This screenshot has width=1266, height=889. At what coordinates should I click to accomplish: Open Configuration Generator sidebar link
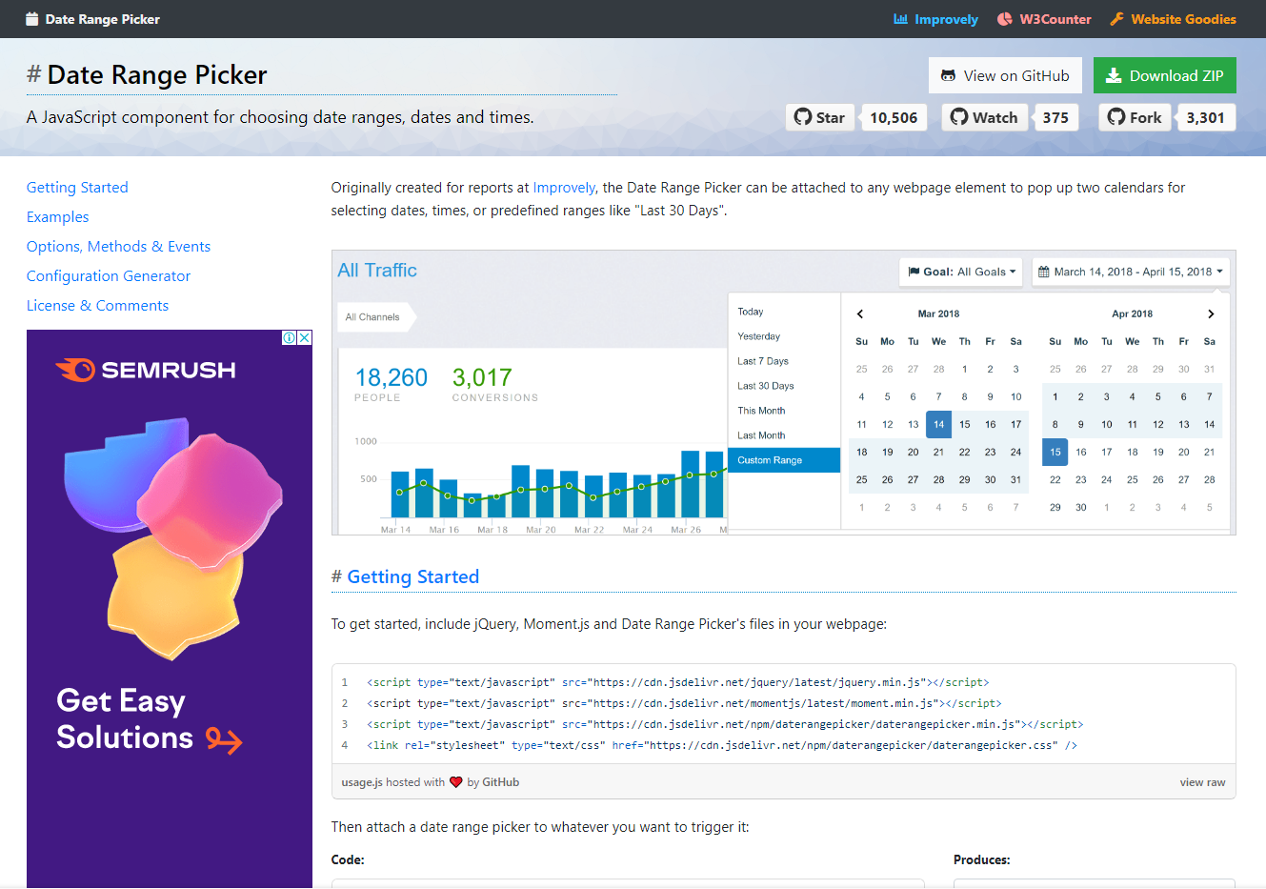(109, 276)
